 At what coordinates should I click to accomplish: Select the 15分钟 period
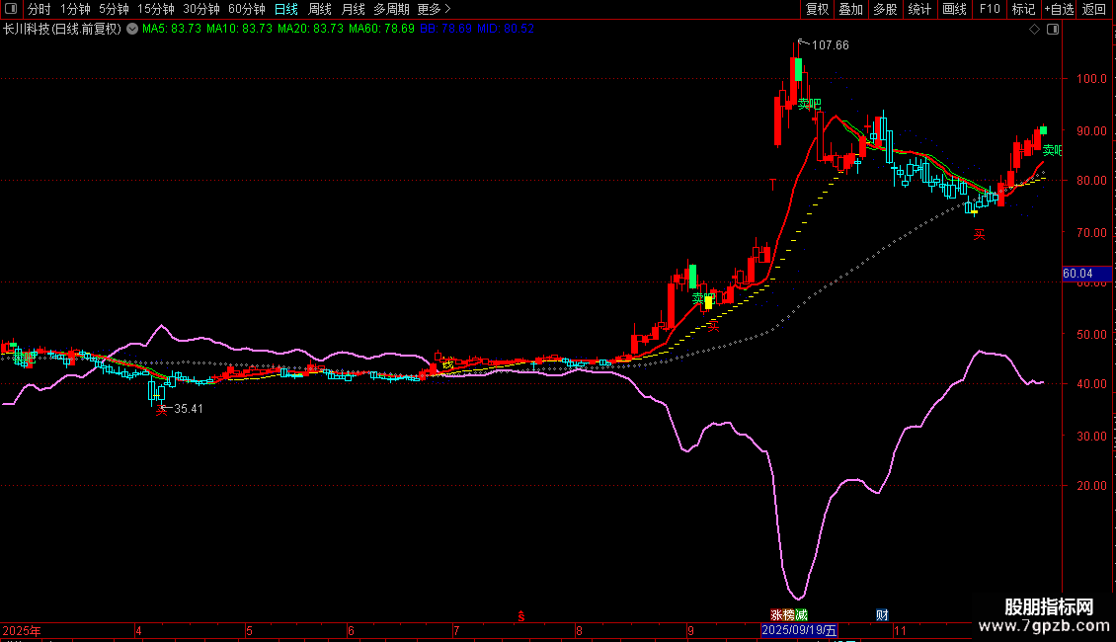156,9
